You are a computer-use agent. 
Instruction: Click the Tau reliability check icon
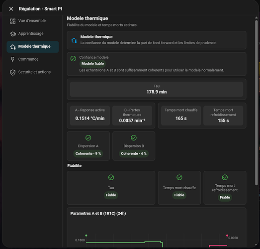(x=111, y=177)
